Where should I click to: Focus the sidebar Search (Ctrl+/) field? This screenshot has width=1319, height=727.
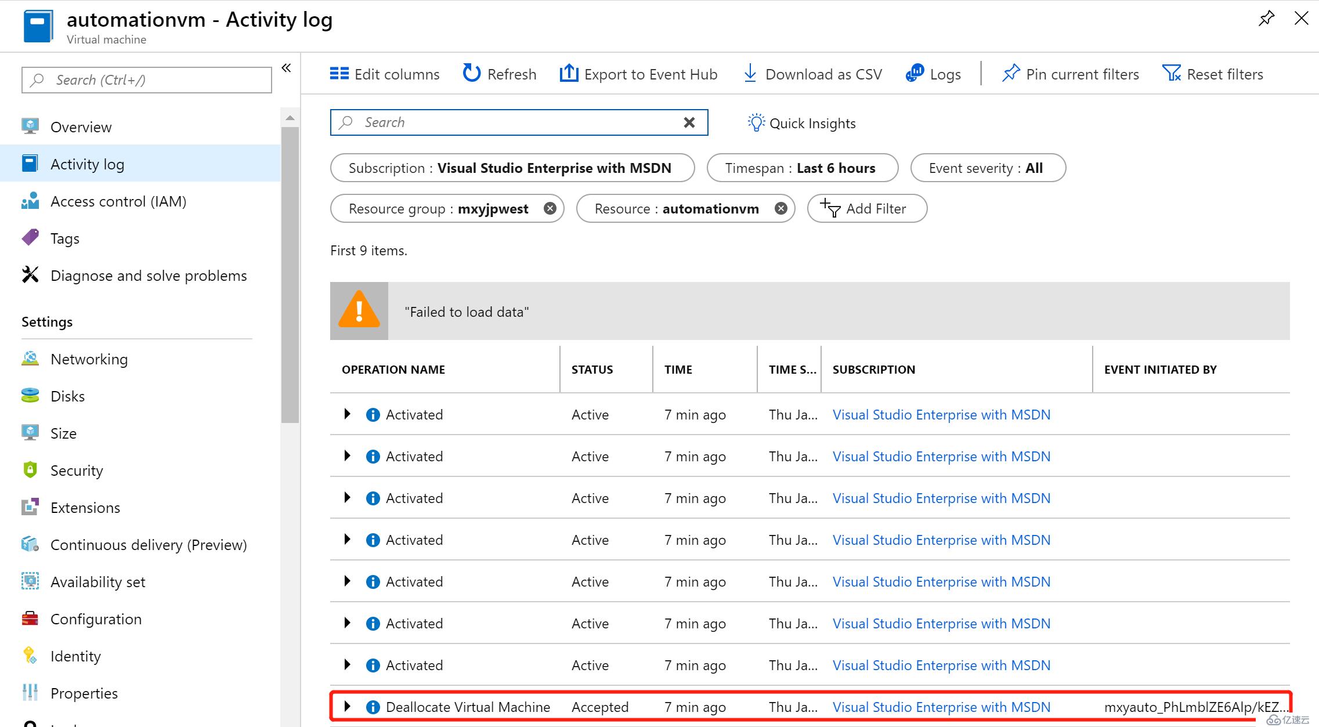click(147, 80)
